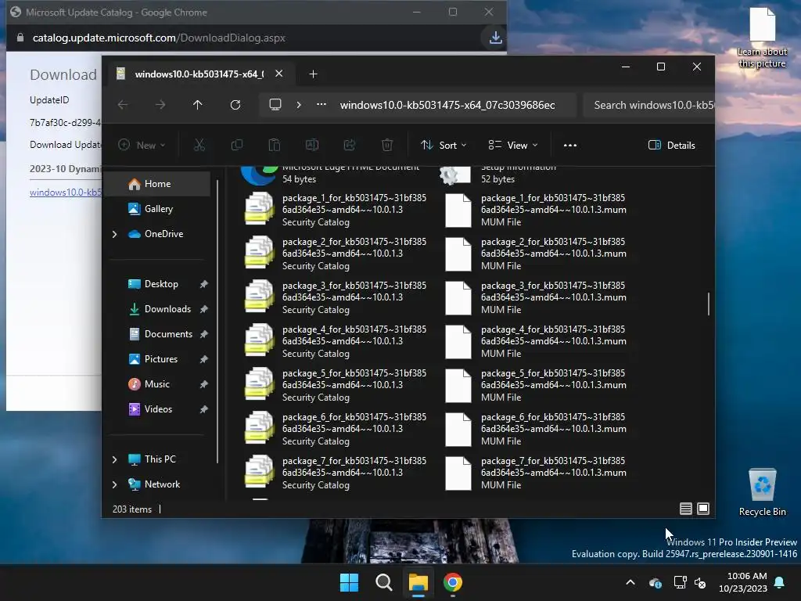Unpin Desktop using its pin icon
801x601 pixels.
point(204,284)
